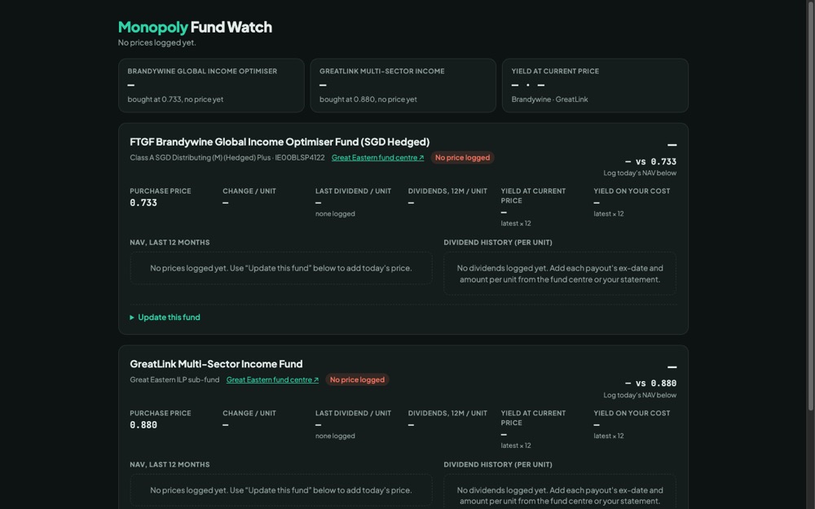
Task: Click the '— vs 0.880' comparison text
Action: 650,384
